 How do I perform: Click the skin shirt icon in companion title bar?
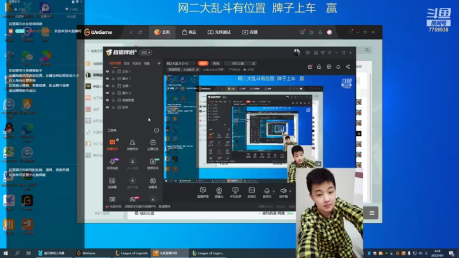[322, 53]
